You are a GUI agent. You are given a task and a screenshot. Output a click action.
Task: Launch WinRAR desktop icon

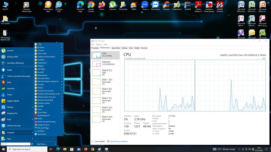coord(188,6)
